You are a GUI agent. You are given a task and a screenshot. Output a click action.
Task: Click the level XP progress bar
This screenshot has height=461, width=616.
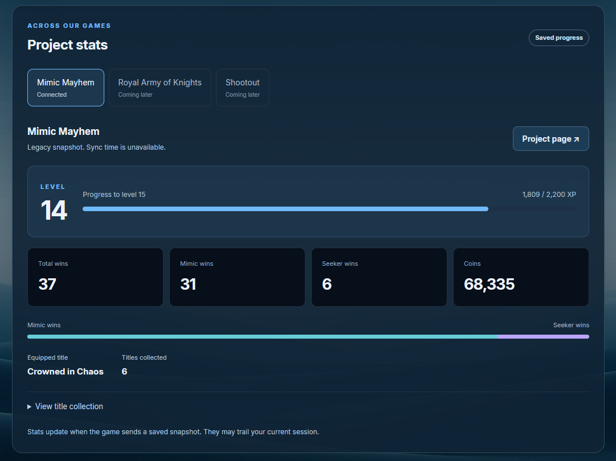[x=329, y=209]
